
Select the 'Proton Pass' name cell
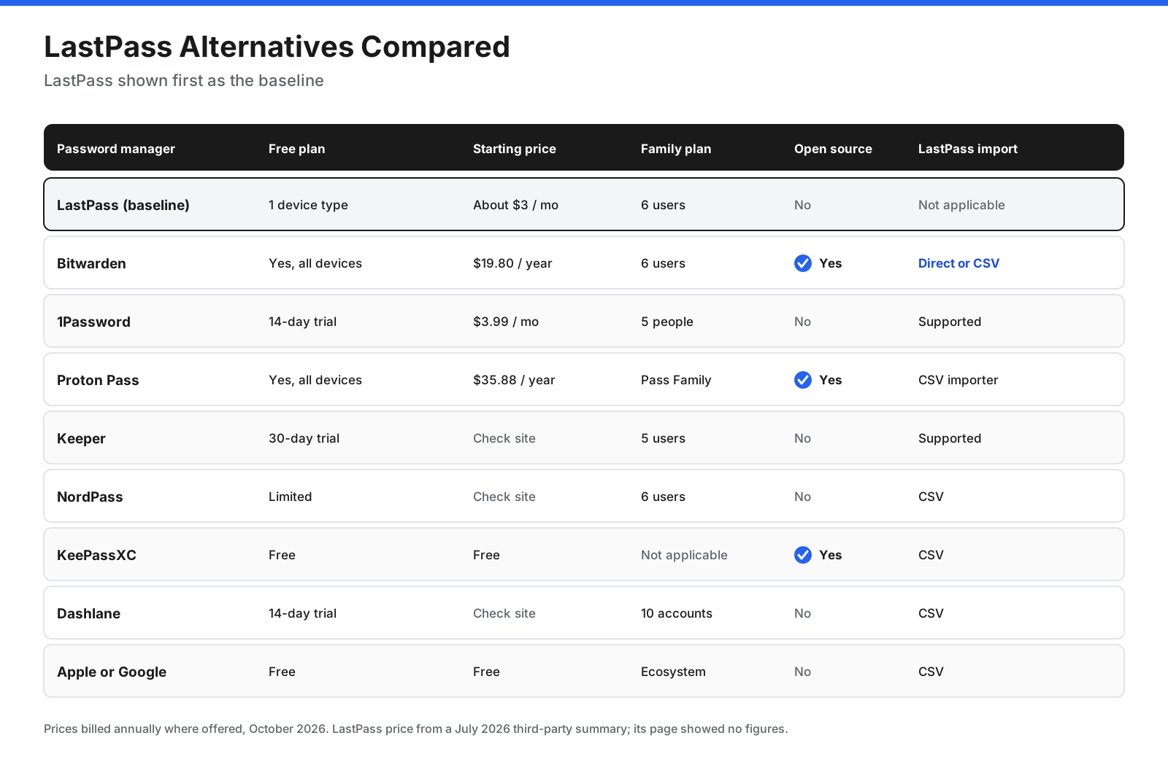(98, 380)
